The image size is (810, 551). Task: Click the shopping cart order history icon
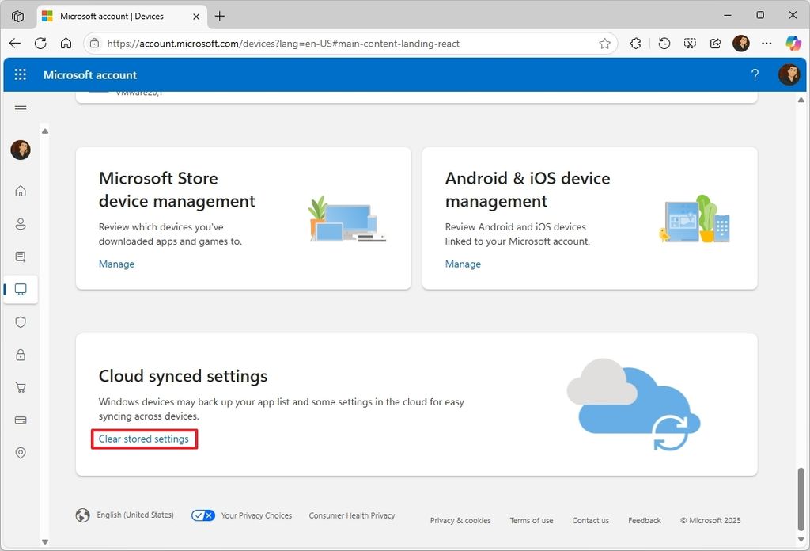click(21, 387)
